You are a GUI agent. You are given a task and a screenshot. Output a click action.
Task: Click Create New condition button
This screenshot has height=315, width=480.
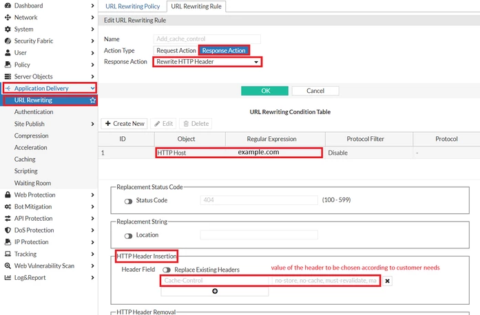tap(124, 124)
